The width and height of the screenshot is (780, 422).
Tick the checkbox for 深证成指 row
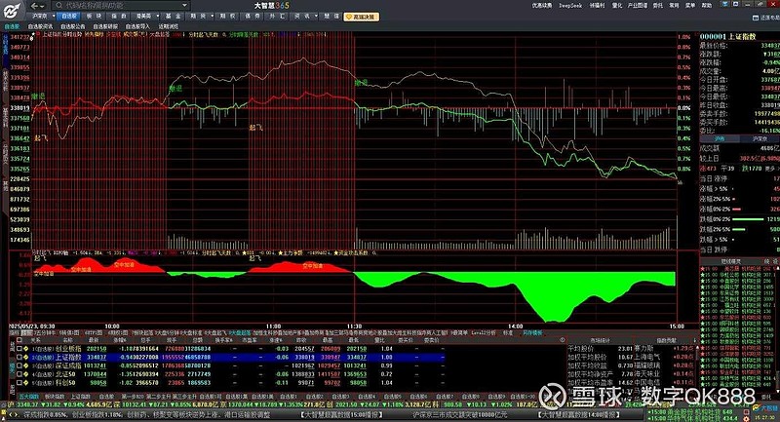click(19, 365)
